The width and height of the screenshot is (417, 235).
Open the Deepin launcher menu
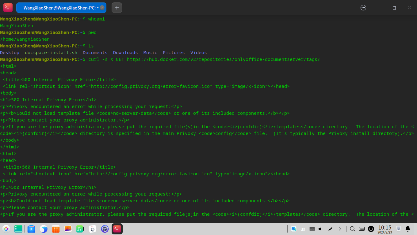tap(6, 229)
